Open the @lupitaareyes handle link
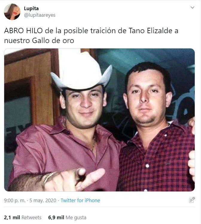 pos(39,15)
